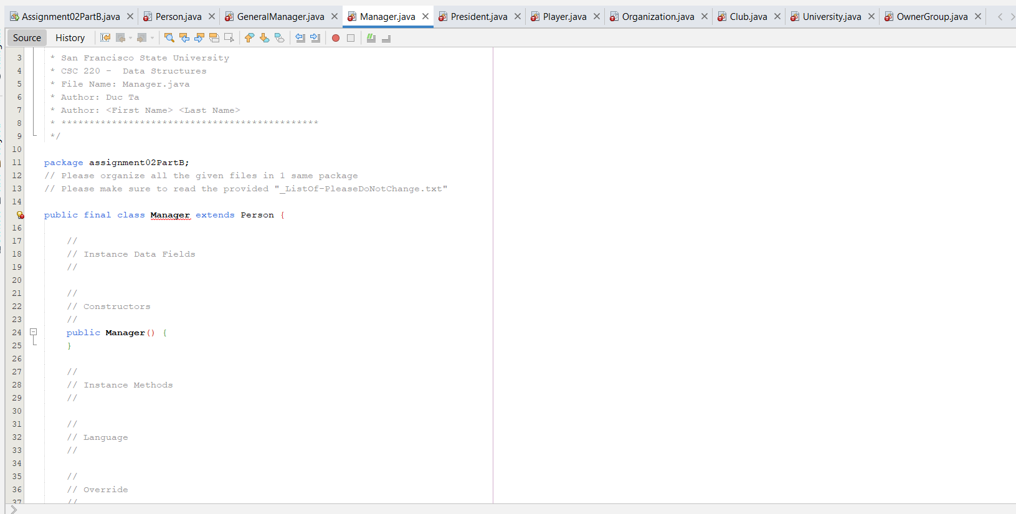Go to previous bookmark
Screen dimensions: 1016x514
[x=249, y=38]
